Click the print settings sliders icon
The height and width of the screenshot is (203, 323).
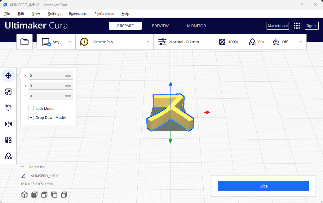[162, 42]
